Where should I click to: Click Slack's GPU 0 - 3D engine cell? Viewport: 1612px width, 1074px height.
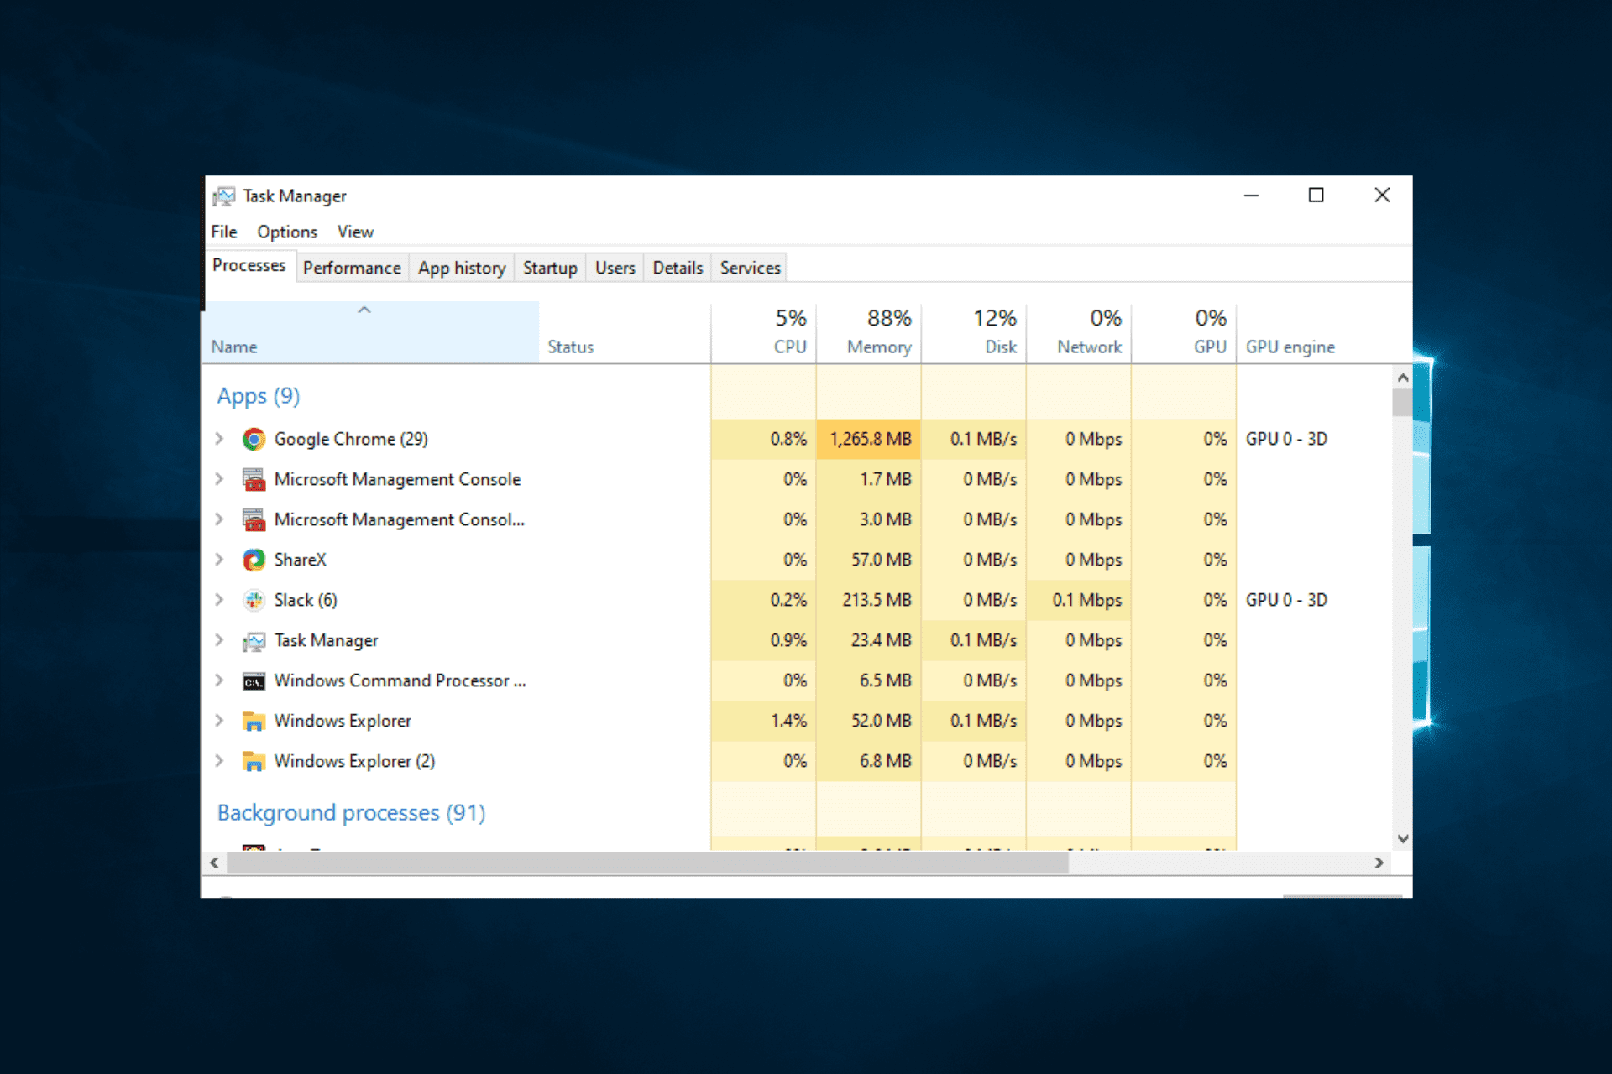pyautogui.click(x=1286, y=600)
